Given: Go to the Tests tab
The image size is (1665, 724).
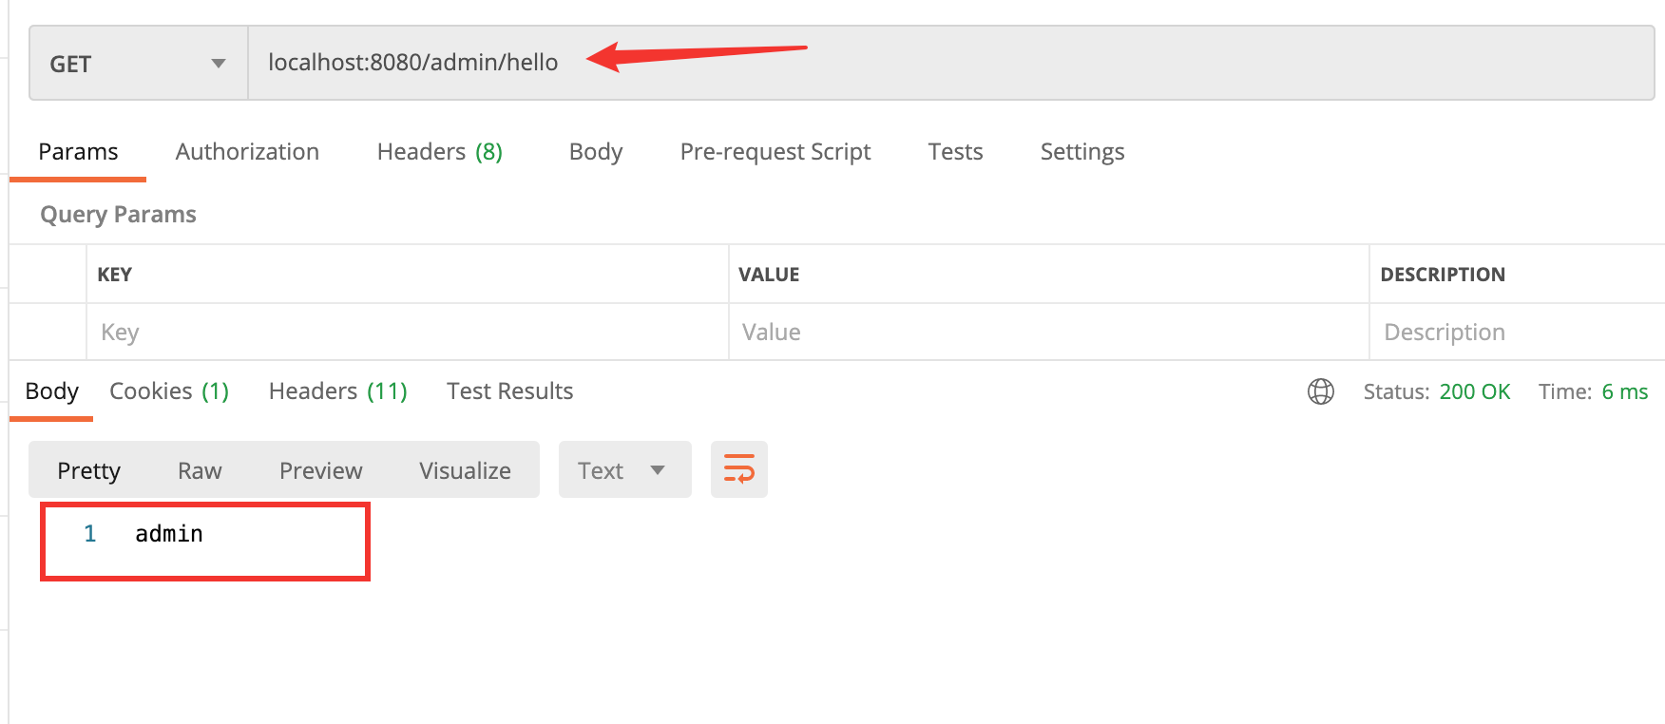Looking at the screenshot, I should (x=954, y=152).
